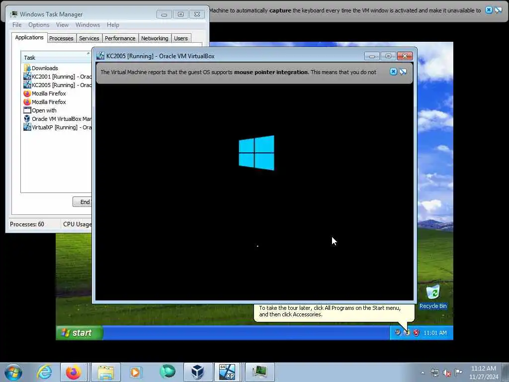Click the Windows Task Manager title icon
The width and height of the screenshot is (509, 382).
pyautogui.click(x=13, y=14)
